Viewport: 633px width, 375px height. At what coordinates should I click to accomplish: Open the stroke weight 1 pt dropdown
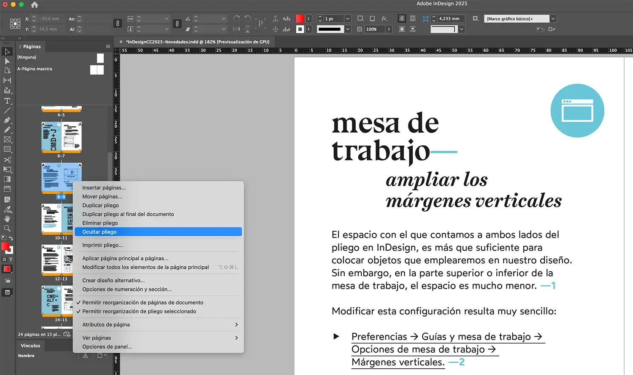coord(348,19)
